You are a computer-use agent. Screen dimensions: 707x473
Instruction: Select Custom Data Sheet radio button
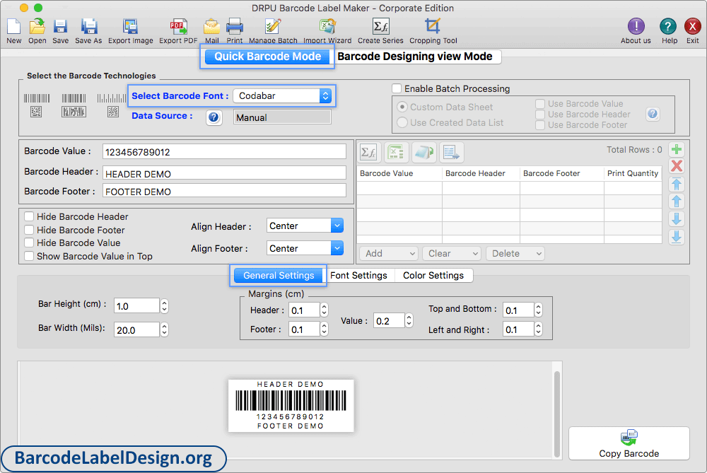coord(402,107)
